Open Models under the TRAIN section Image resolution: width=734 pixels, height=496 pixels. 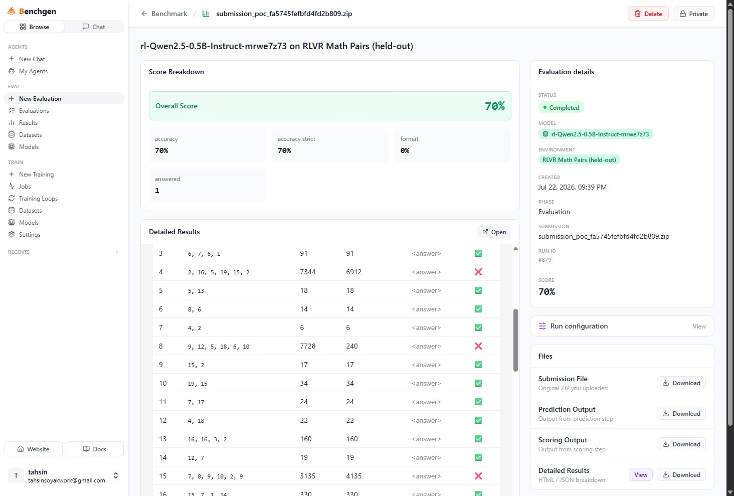(x=64, y=223)
